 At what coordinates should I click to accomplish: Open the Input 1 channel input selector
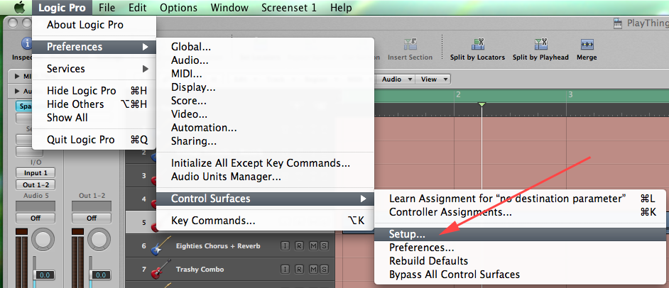click(35, 173)
